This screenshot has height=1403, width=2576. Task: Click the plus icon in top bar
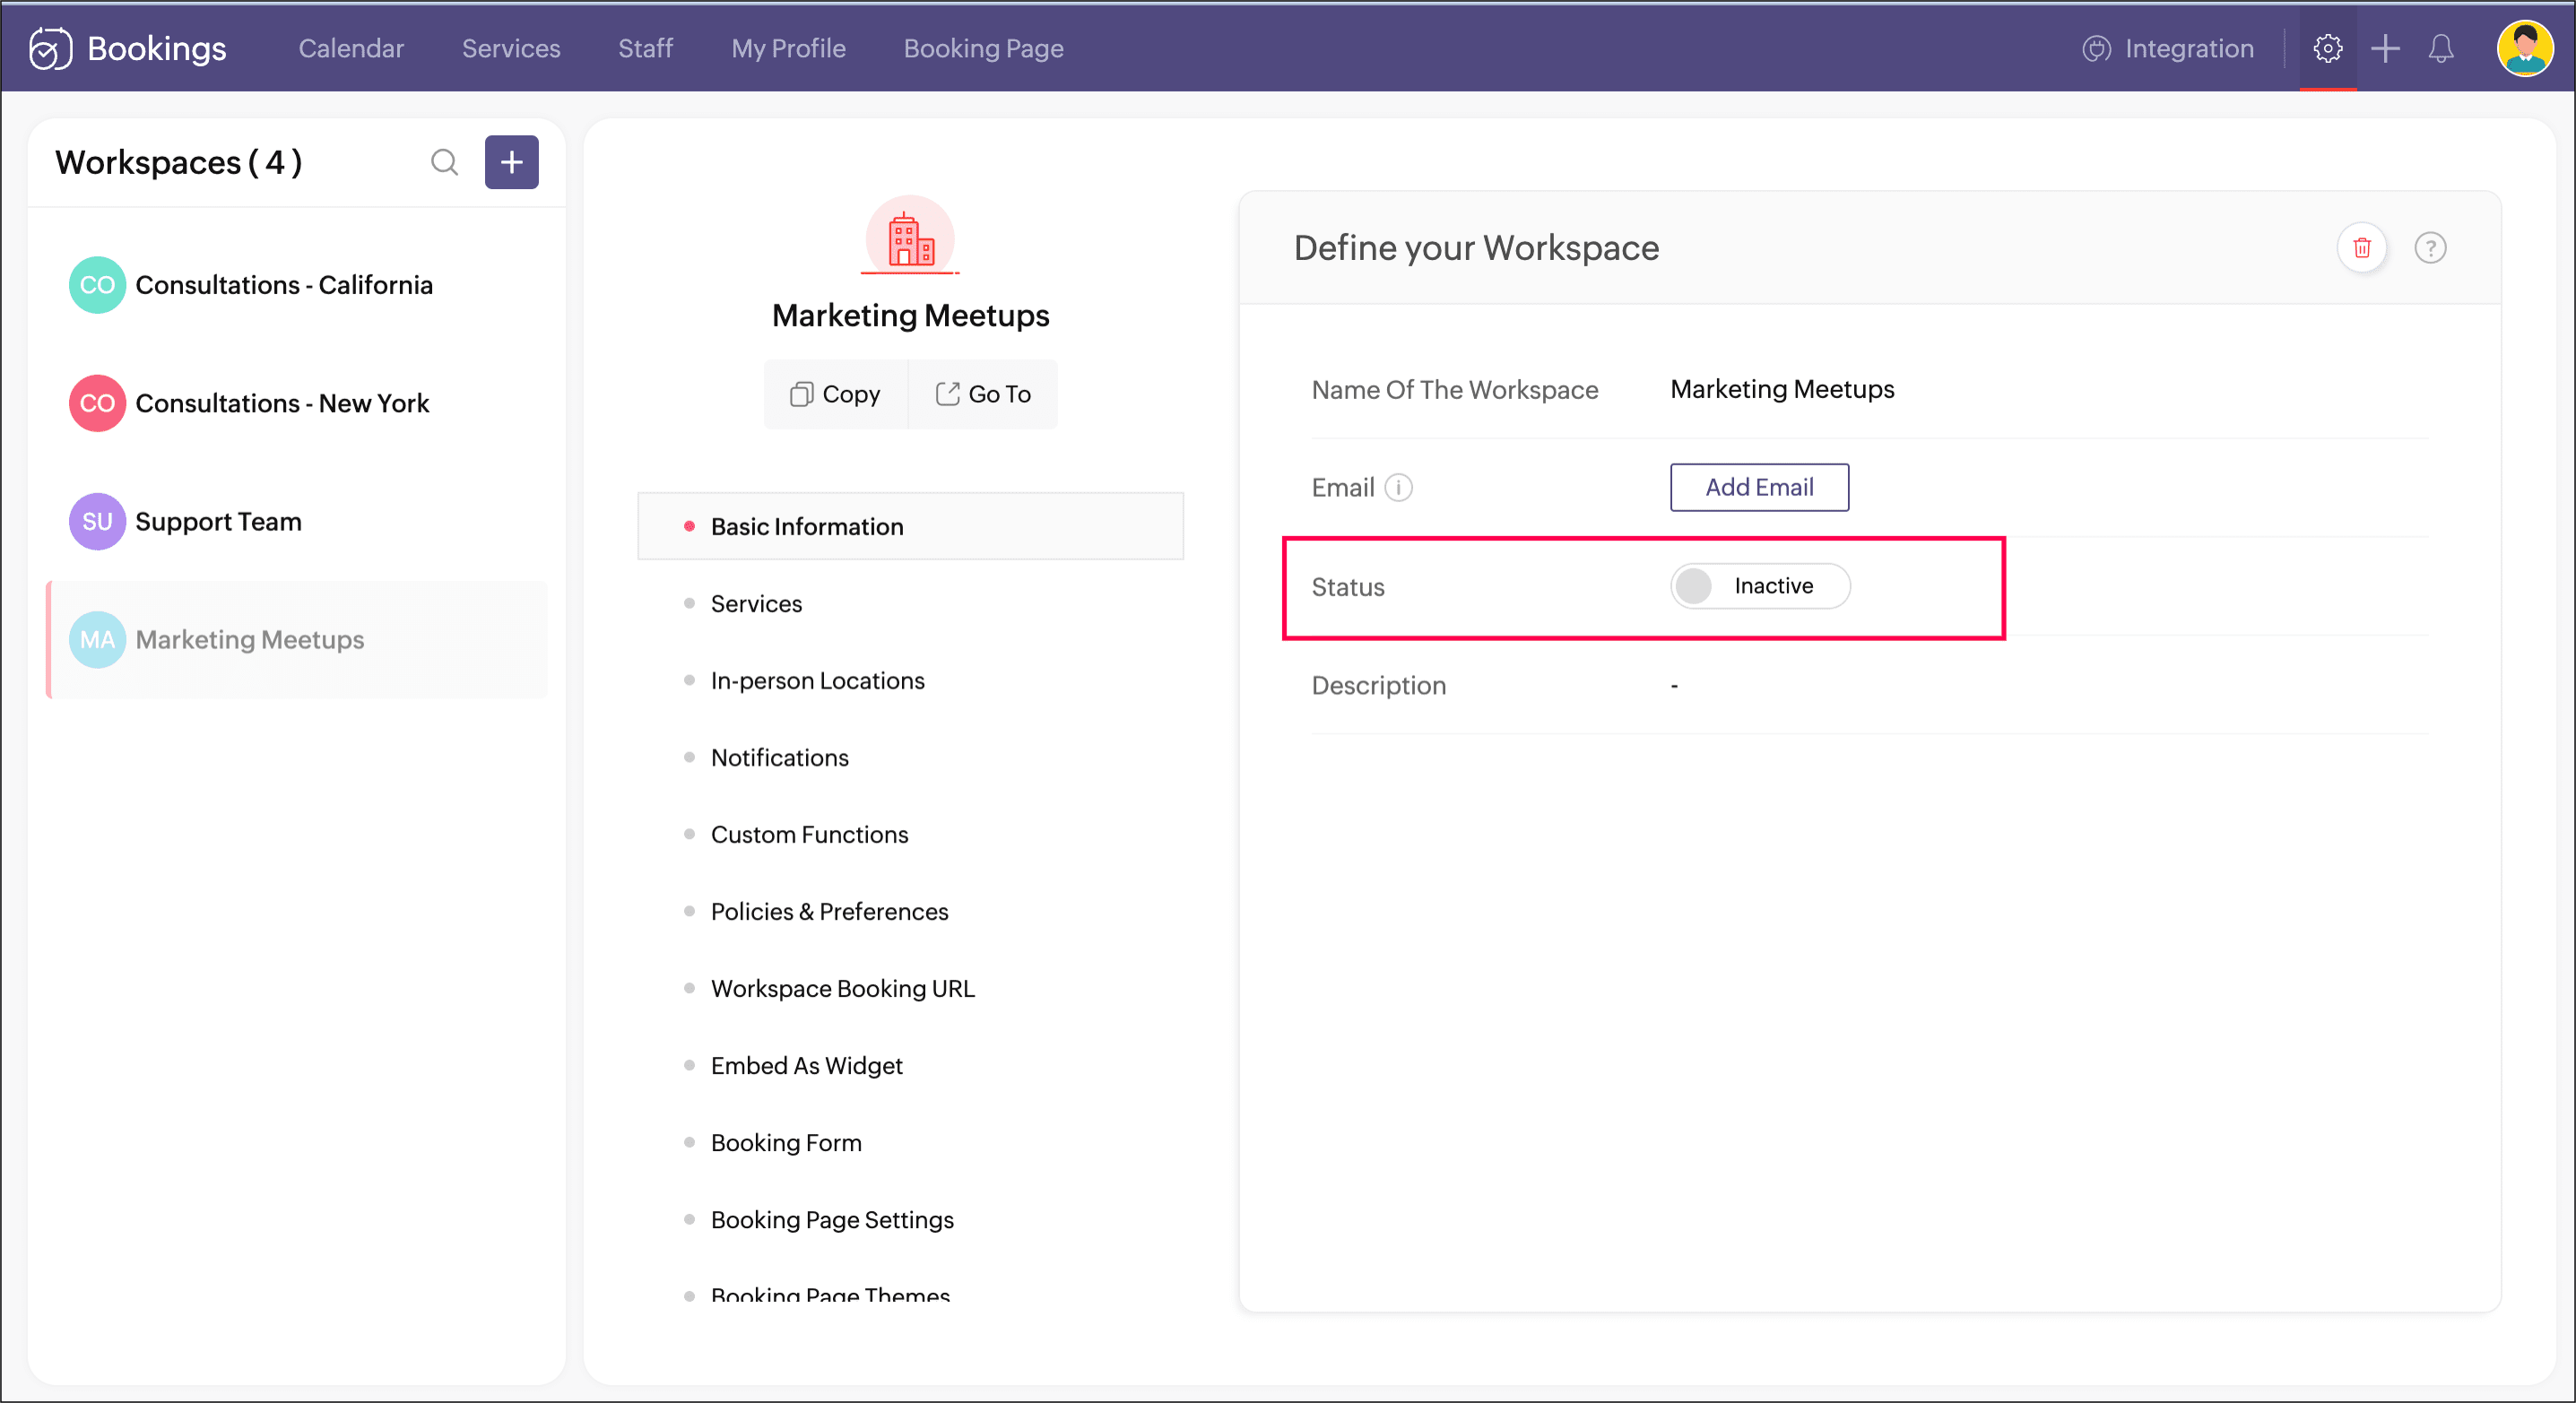[2385, 48]
